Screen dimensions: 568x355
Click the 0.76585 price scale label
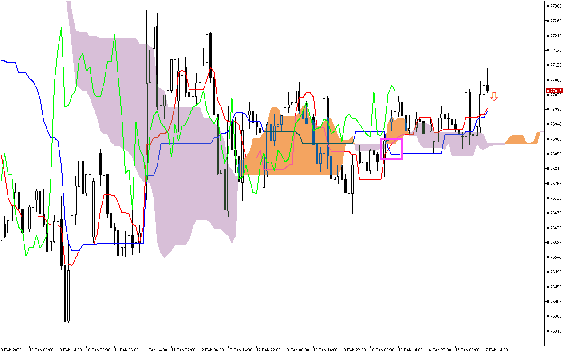click(x=553, y=242)
